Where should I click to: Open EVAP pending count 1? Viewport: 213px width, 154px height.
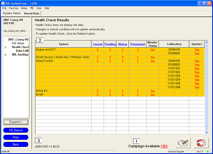pos(110,95)
